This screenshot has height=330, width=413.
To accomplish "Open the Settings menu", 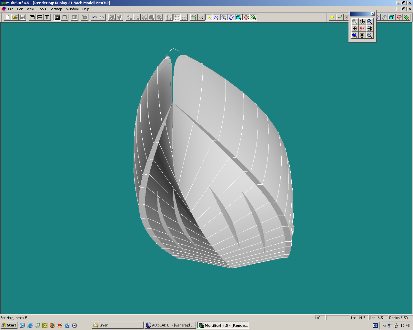I will click(x=56, y=9).
